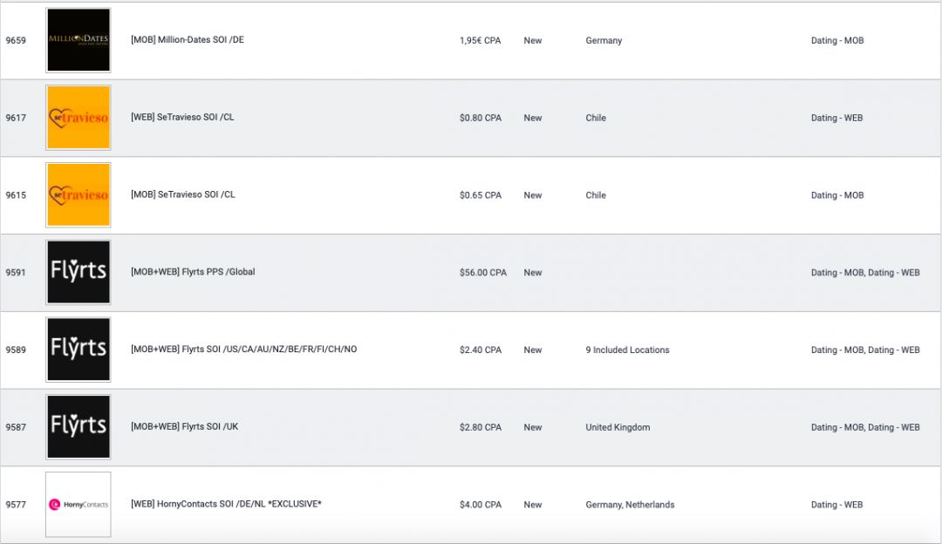Click the MillionDates logo thumbnail
This screenshot has width=942, height=544.
point(78,40)
